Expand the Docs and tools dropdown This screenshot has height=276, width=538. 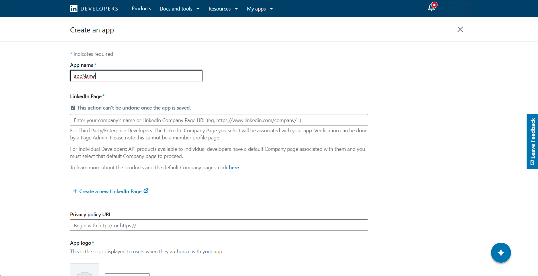pos(180,9)
